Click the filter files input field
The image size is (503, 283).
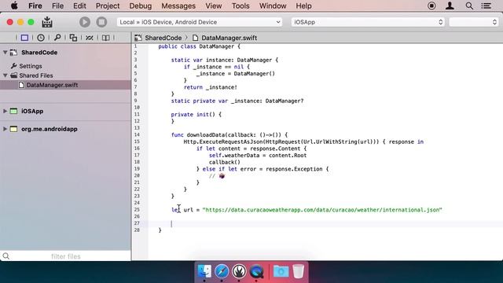pyautogui.click(x=66, y=256)
